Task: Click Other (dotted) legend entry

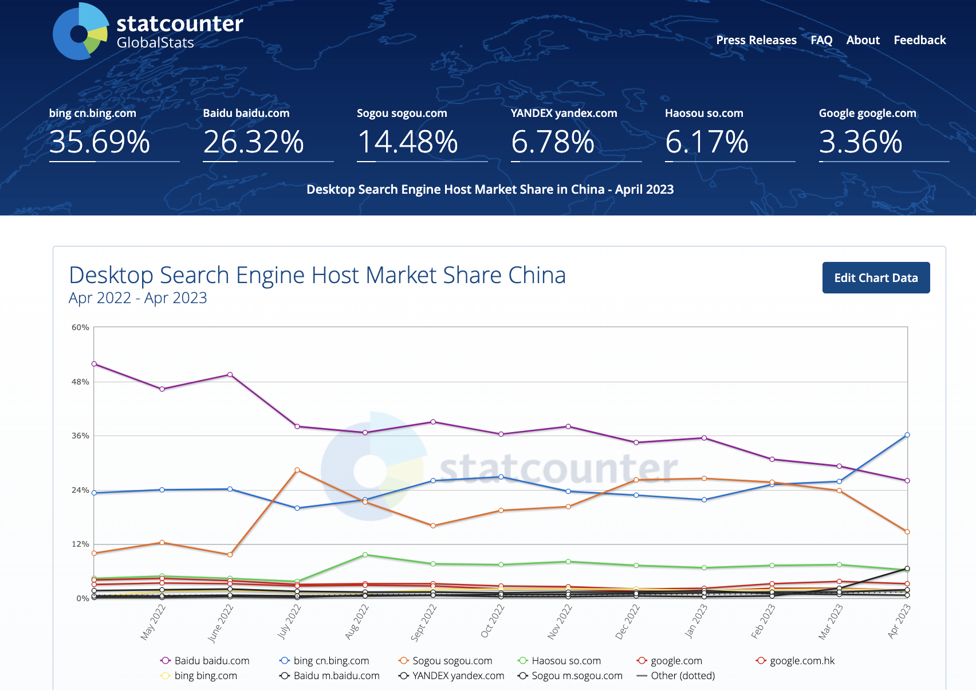Action: point(676,676)
